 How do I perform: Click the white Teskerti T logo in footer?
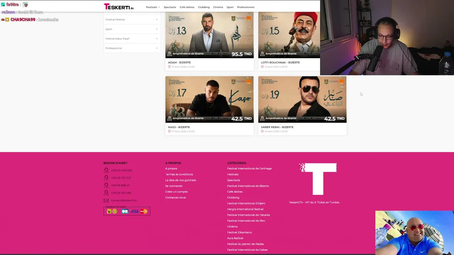[x=318, y=179]
